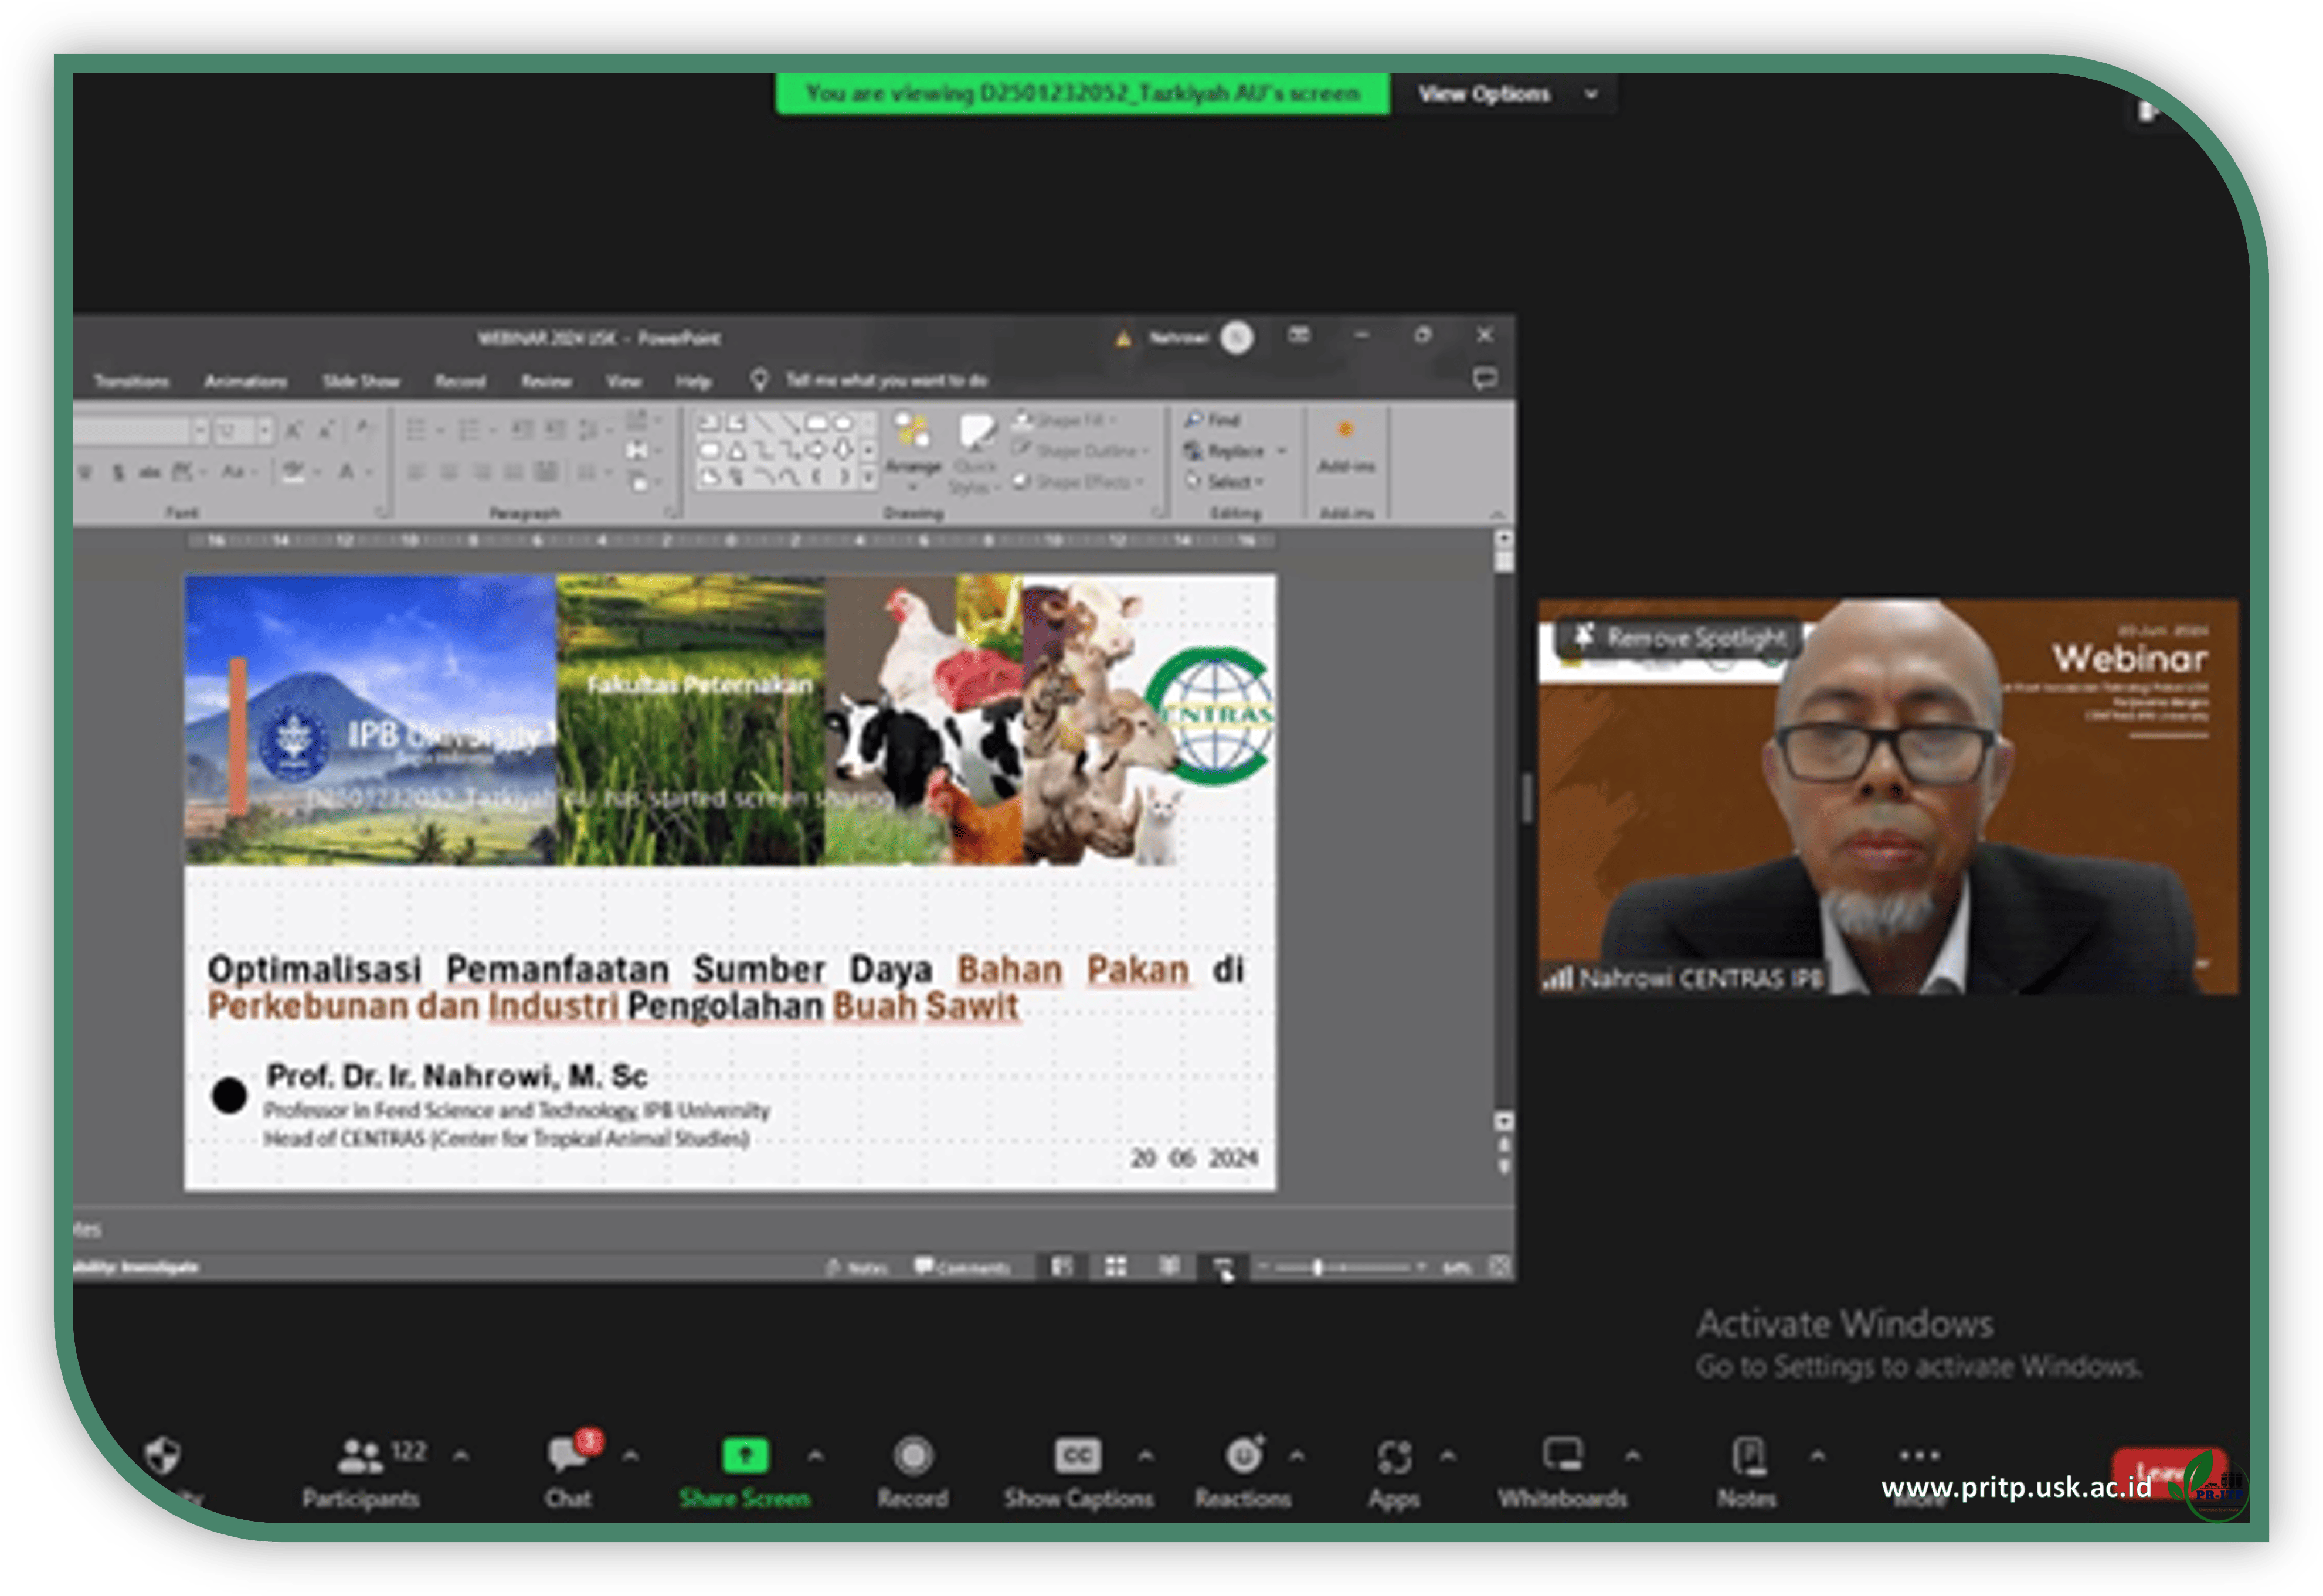Viewport: 2323px width, 1596px height.
Task: Expand the arrow next to Share Screen
Action: tap(816, 1456)
